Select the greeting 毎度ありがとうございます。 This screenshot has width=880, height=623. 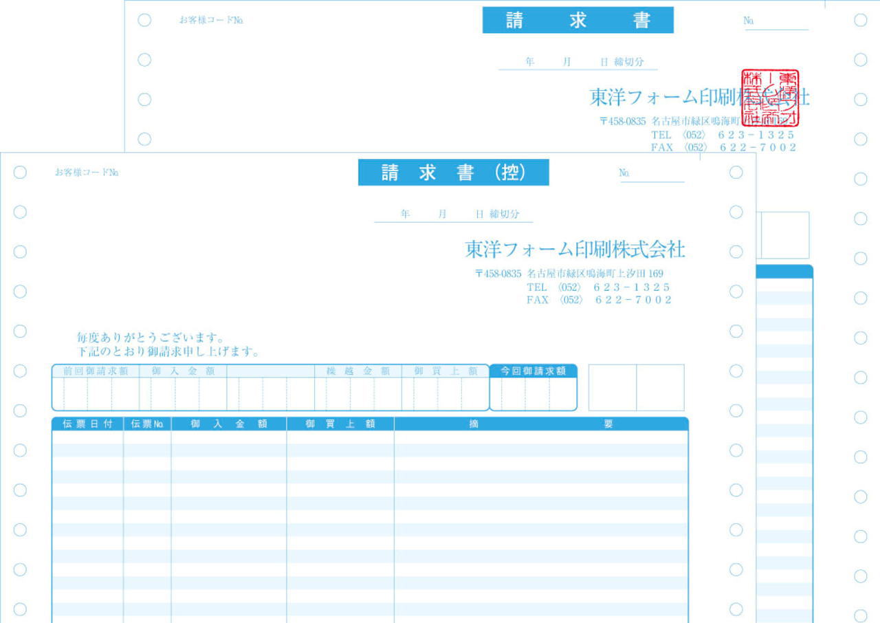click(151, 338)
